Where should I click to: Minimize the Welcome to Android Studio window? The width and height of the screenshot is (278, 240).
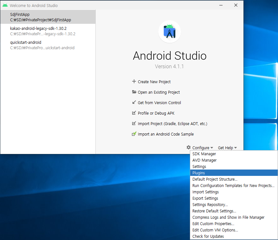pyautogui.click(x=221, y=5)
